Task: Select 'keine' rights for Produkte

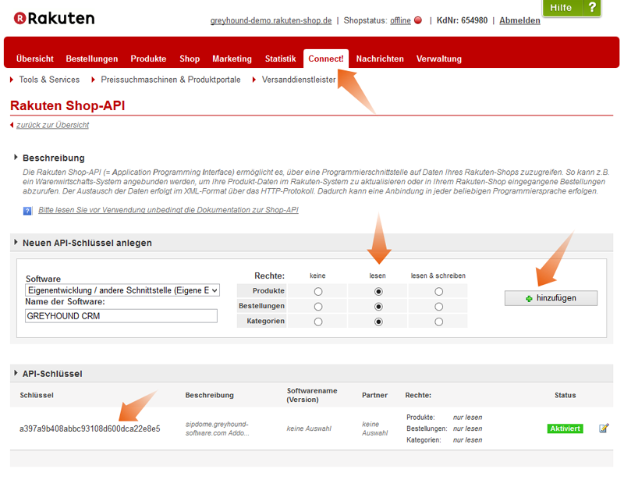Action: [x=318, y=292]
